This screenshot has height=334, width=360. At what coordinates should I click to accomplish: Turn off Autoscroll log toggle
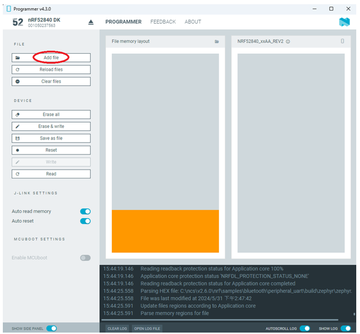coord(305,328)
